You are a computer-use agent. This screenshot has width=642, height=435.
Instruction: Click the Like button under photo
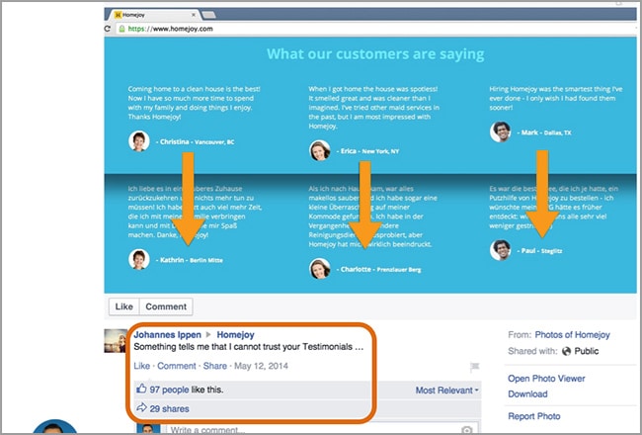pyautogui.click(x=124, y=306)
